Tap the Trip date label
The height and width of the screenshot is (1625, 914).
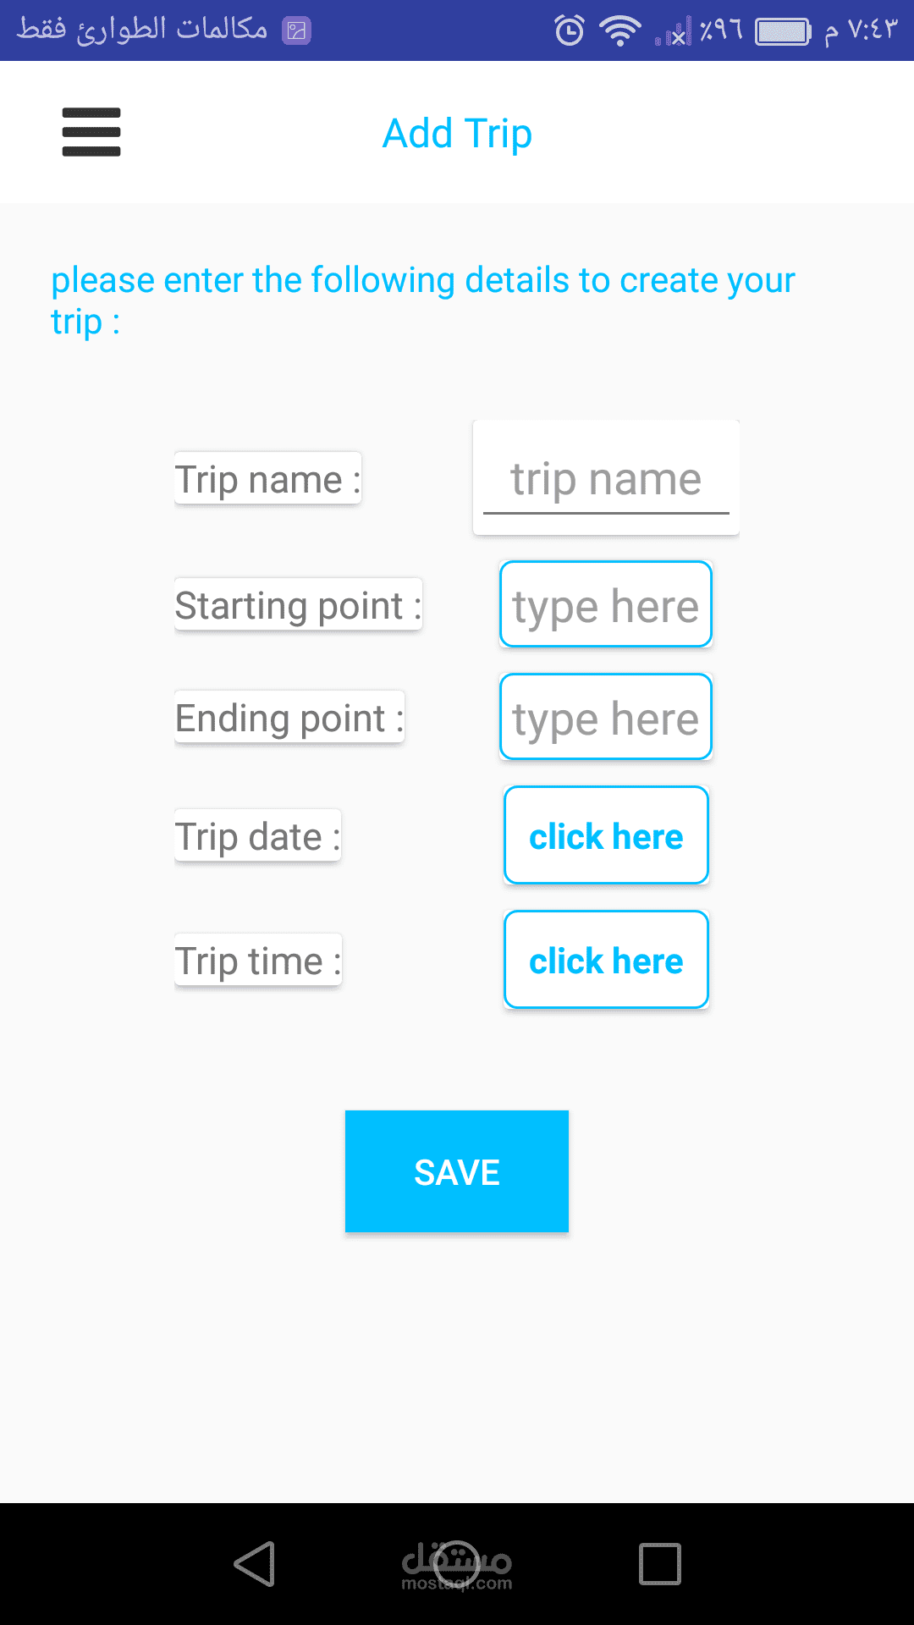click(257, 836)
